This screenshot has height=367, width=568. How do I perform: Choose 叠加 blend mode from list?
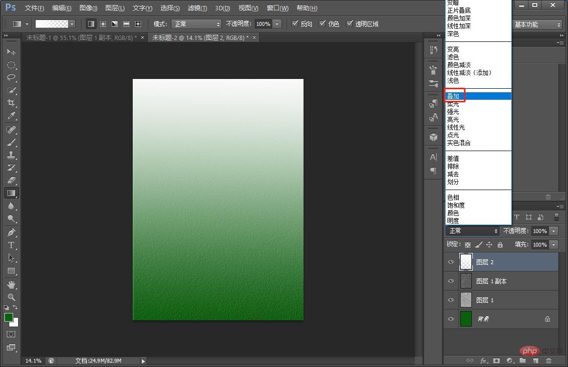pyautogui.click(x=478, y=96)
